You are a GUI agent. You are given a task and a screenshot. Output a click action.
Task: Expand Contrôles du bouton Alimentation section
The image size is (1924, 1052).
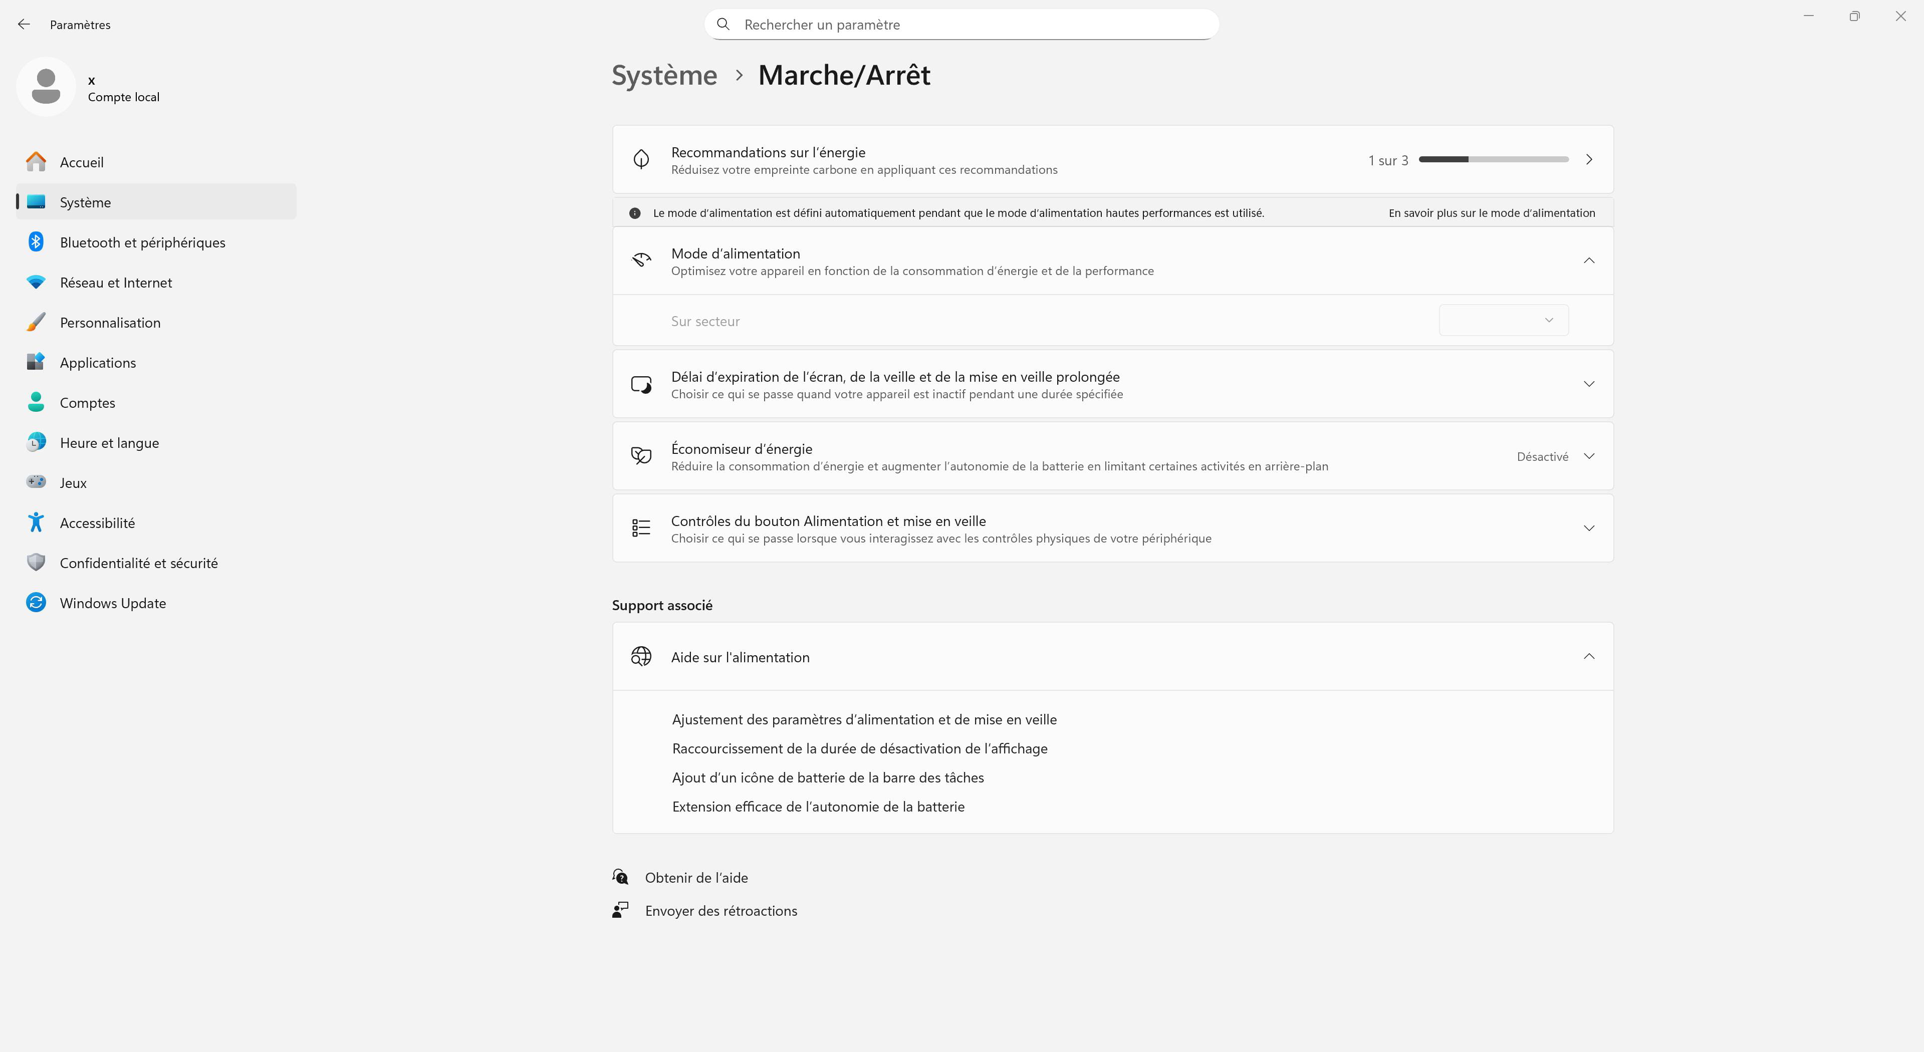pyautogui.click(x=1589, y=528)
